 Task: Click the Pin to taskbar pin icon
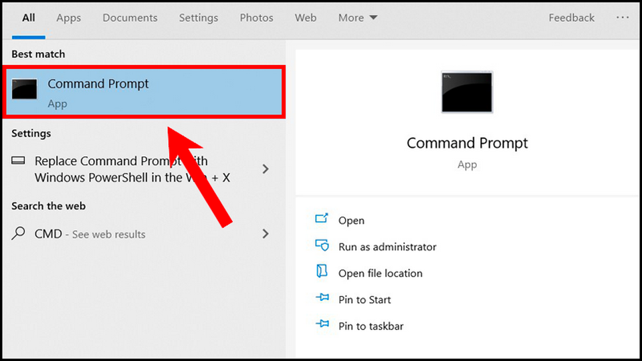[322, 326]
